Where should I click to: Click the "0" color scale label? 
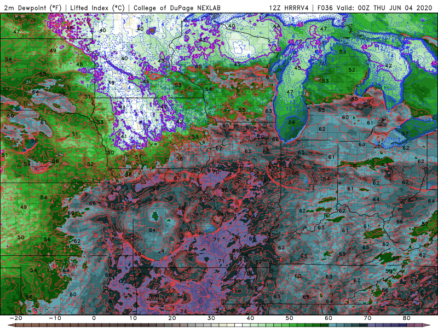point(94,318)
